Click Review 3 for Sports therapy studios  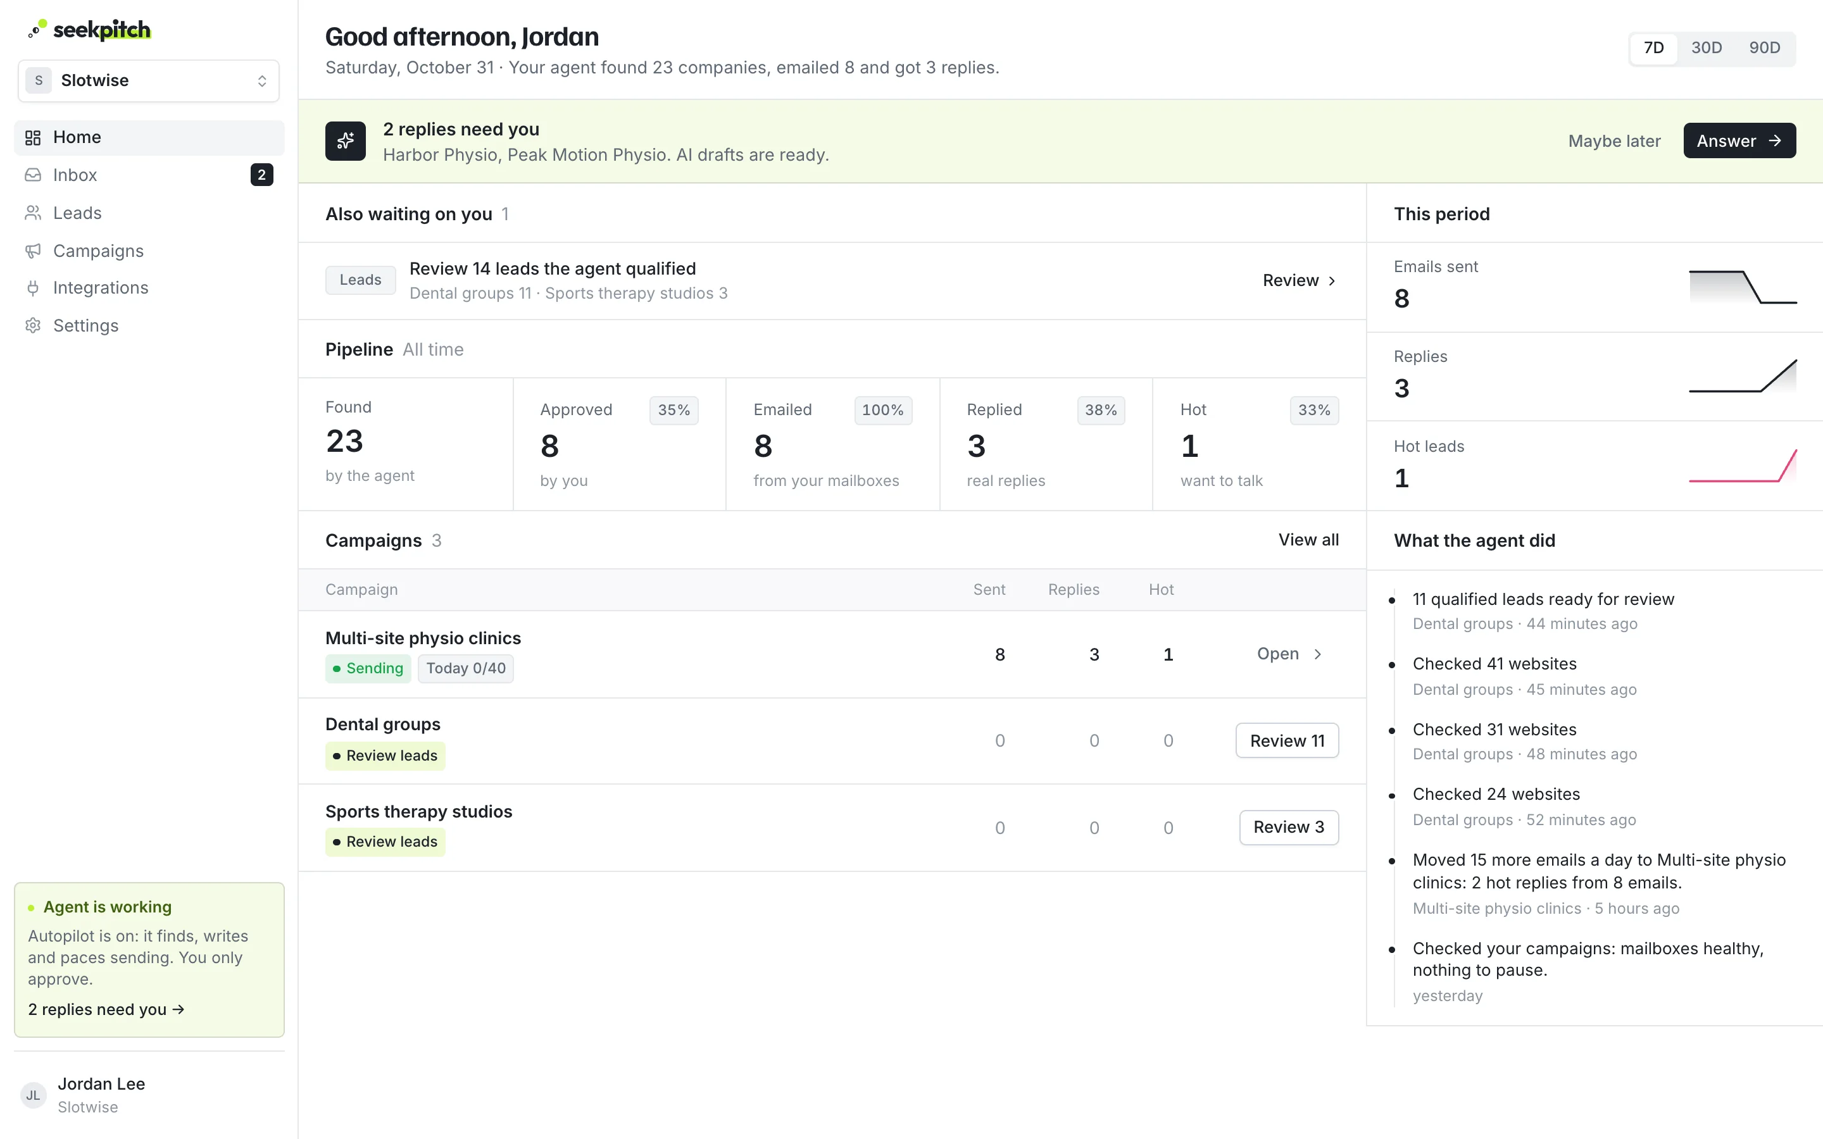point(1289,827)
